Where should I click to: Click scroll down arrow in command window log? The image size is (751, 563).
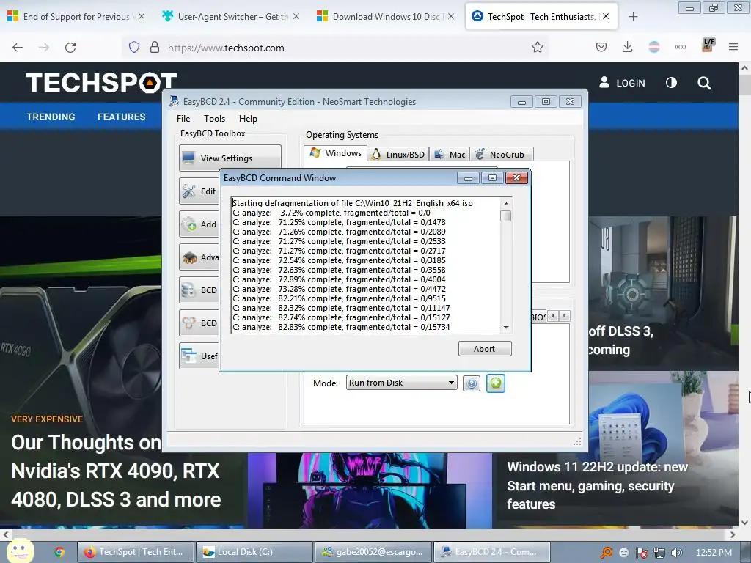click(506, 328)
